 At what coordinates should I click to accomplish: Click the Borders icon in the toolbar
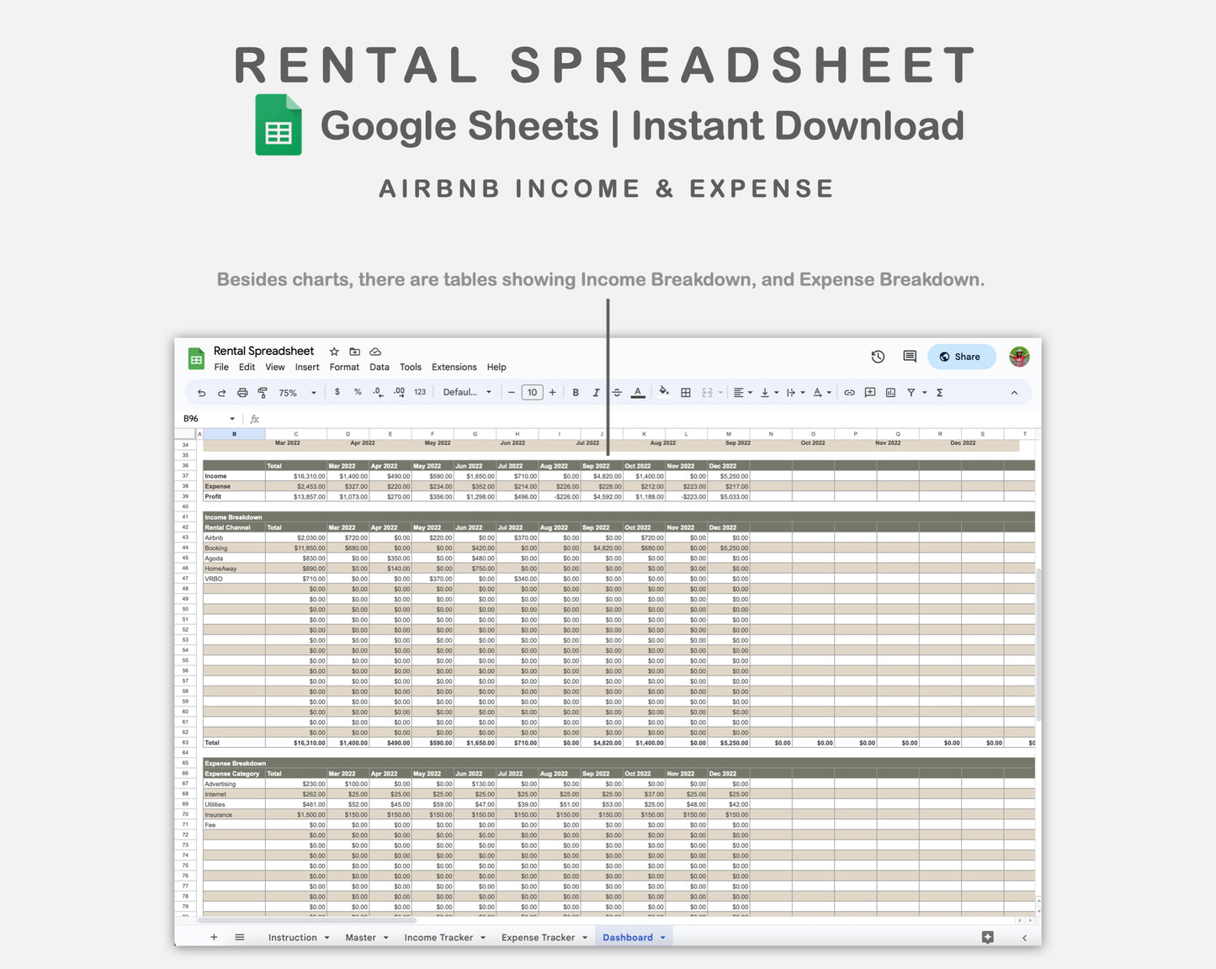684,392
